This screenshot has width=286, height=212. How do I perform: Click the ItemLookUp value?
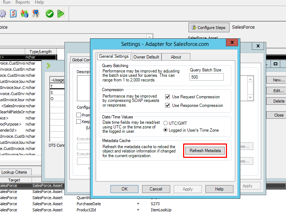point(161,210)
